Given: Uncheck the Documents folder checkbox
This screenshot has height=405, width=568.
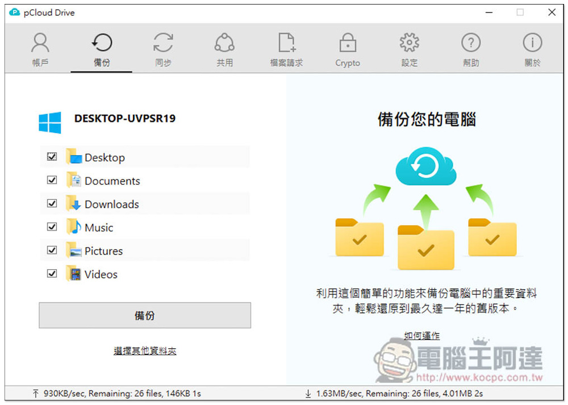Looking at the screenshot, I should [x=52, y=180].
